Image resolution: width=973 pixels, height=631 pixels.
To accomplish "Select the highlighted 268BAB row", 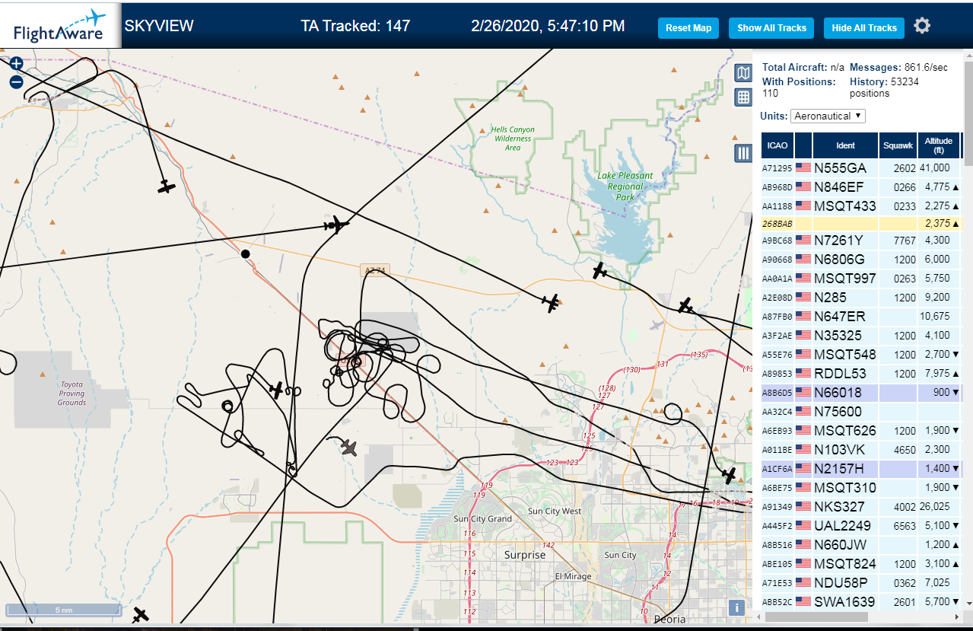I will pyautogui.click(x=861, y=224).
